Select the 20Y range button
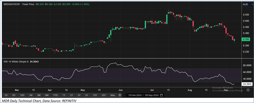This screenshot has width=254, height=103. pyautogui.click(x=104, y=95)
